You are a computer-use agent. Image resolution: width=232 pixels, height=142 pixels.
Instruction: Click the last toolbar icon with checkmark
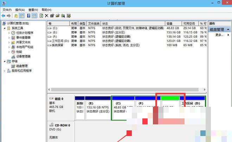point(69,16)
